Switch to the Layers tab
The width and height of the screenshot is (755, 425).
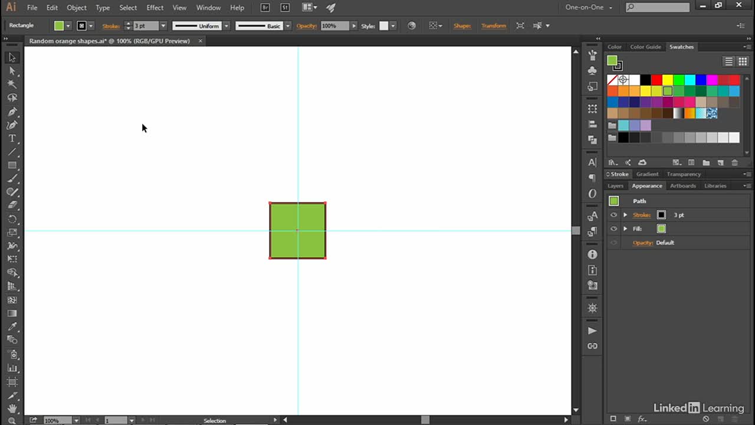(615, 185)
